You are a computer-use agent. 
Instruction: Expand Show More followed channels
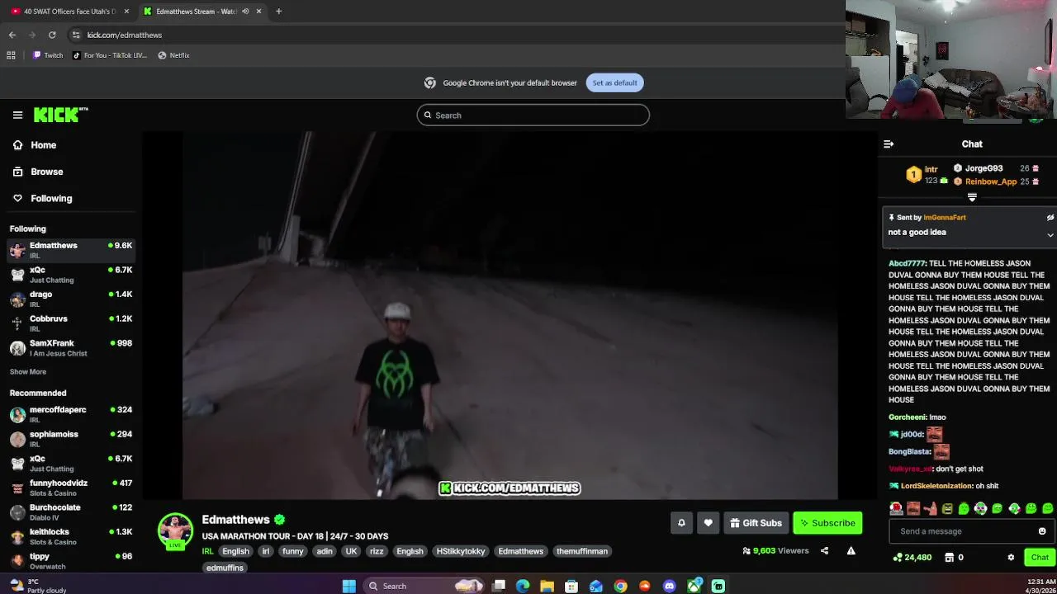(x=28, y=372)
